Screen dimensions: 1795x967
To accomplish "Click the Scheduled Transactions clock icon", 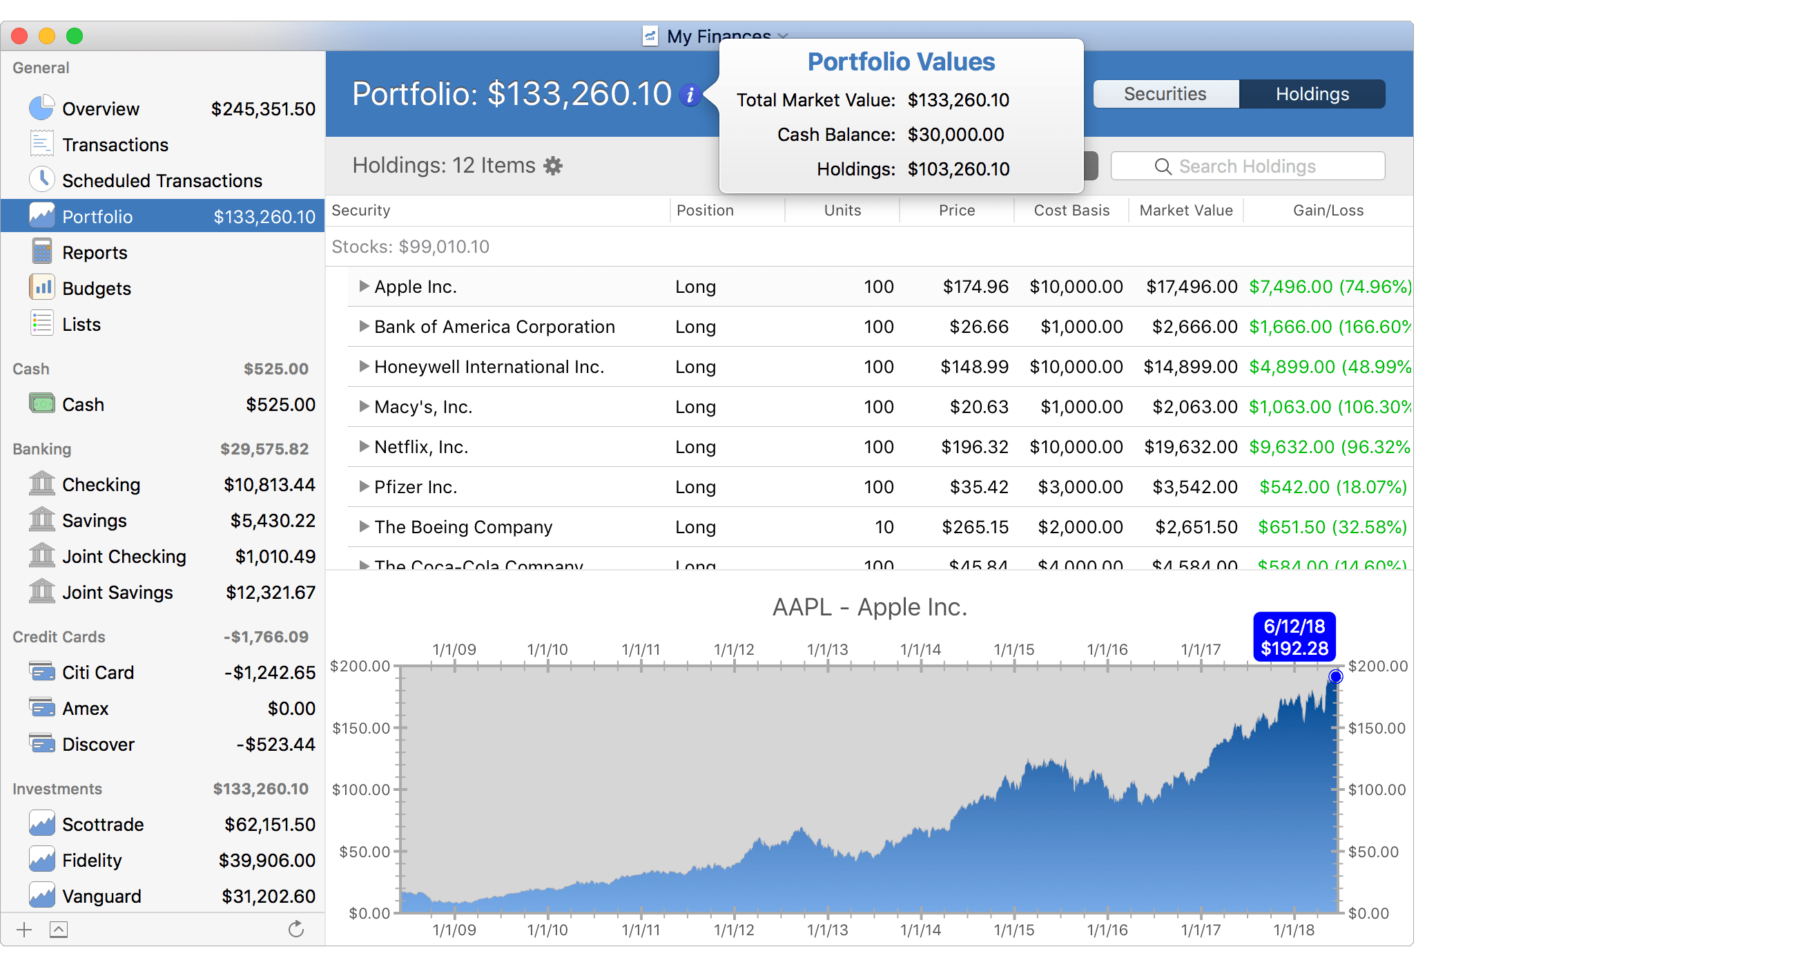I will (x=42, y=179).
